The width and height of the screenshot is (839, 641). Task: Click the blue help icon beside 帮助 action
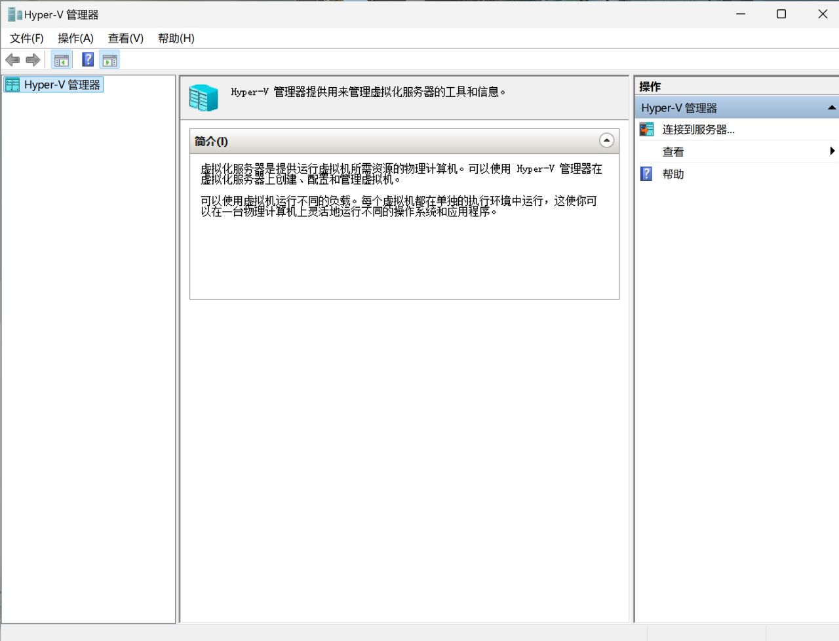click(x=647, y=174)
